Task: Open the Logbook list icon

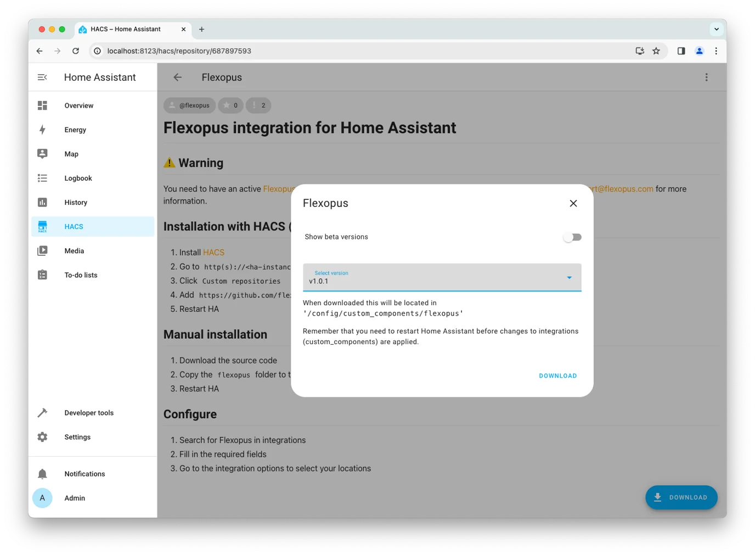Action: (42, 178)
